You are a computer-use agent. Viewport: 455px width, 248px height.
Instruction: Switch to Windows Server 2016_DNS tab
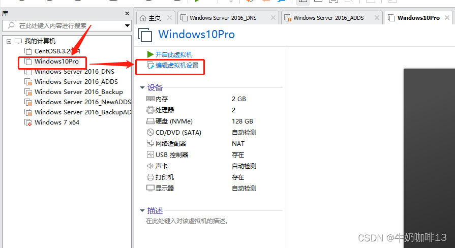[x=223, y=18]
